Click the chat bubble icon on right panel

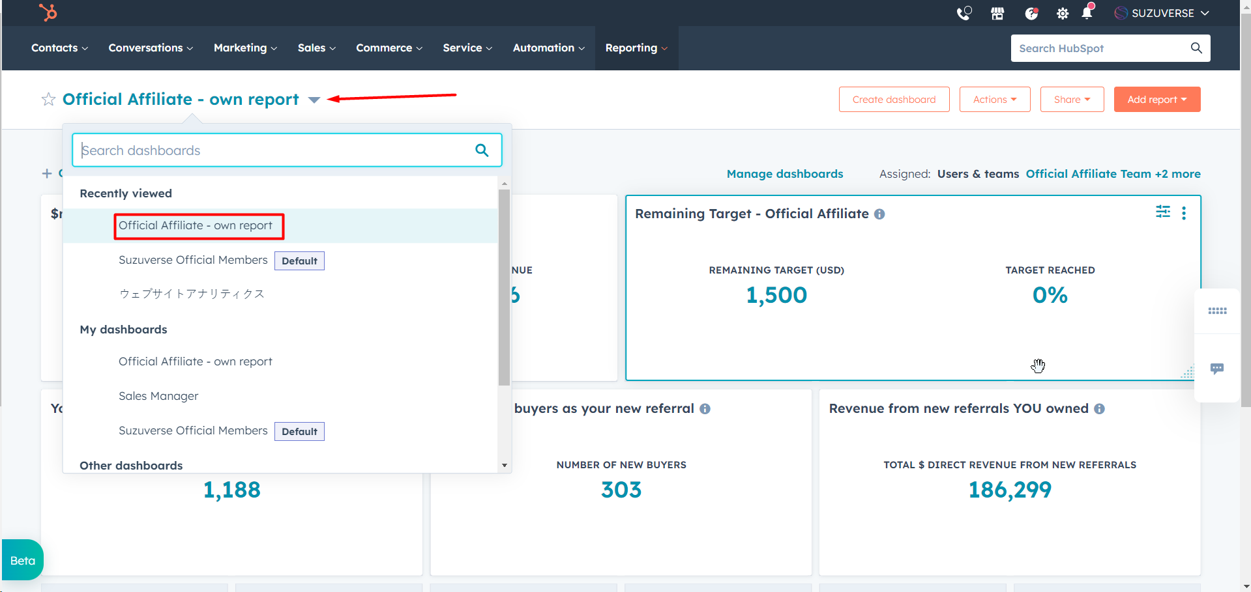coord(1216,369)
